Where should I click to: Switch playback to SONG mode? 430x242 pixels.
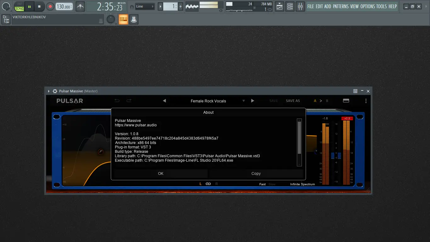point(19,8)
